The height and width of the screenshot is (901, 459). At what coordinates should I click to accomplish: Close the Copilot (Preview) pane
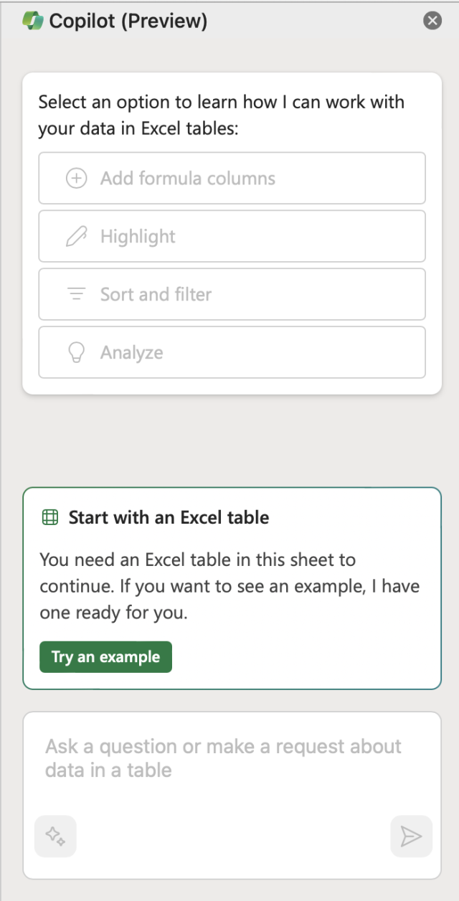(432, 21)
